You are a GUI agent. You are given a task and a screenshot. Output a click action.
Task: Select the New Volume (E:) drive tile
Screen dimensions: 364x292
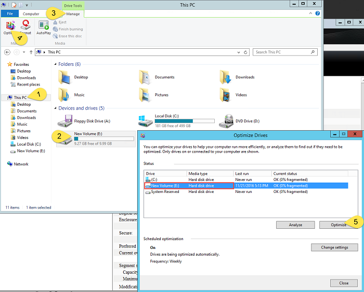coord(96,138)
